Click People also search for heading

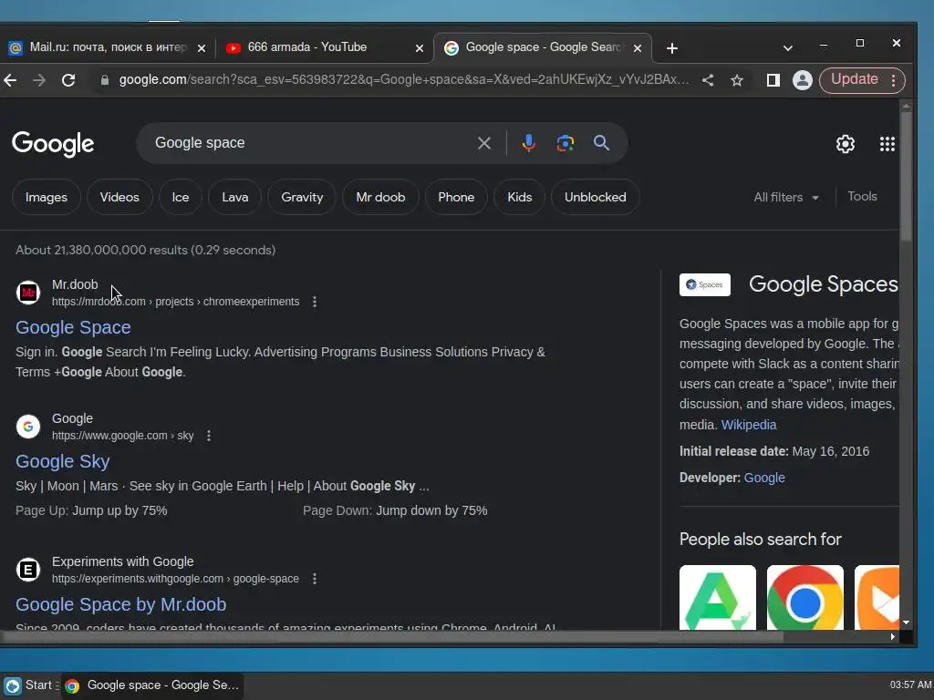click(760, 540)
